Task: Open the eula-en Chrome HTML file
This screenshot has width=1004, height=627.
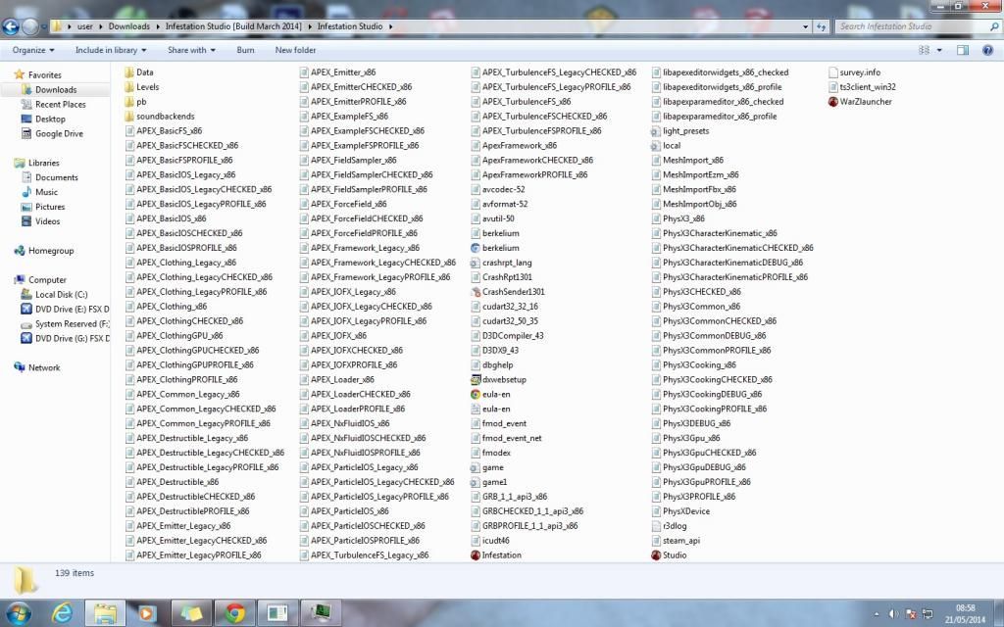Action: 495,394
